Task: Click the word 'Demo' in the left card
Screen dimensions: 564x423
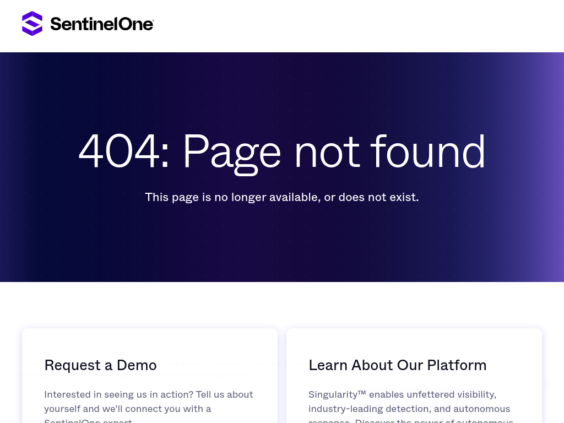Action: pos(137,365)
